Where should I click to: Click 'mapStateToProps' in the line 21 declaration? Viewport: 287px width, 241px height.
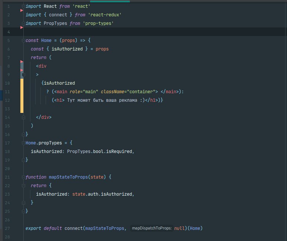68,177
